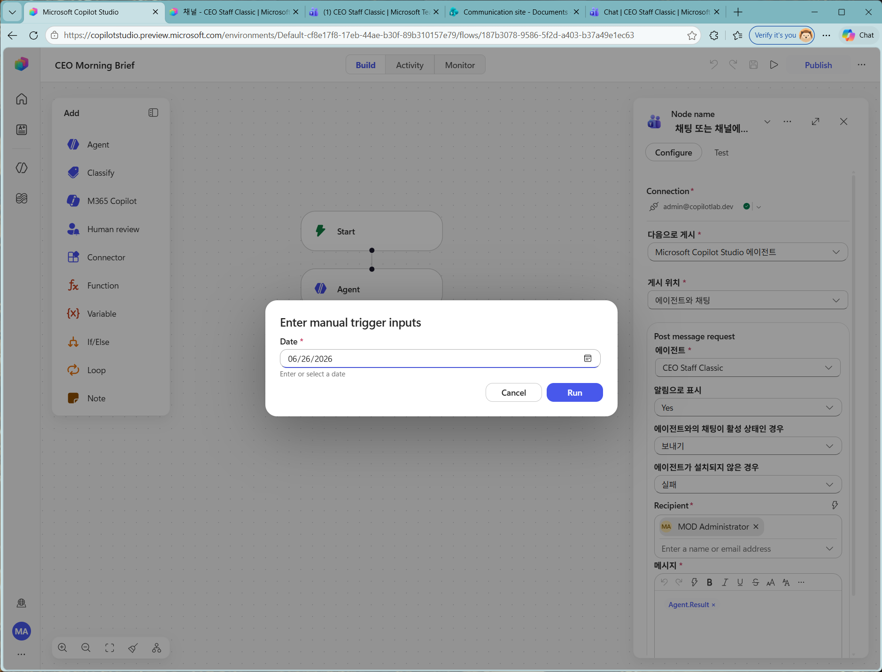This screenshot has width=882, height=672.
Task: Add a Loop node
Action: click(111, 370)
